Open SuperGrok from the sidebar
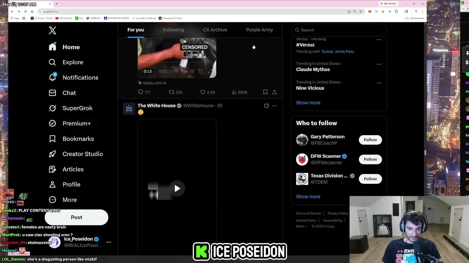Image resolution: width=469 pixels, height=263 pixels. pos(70,108)
